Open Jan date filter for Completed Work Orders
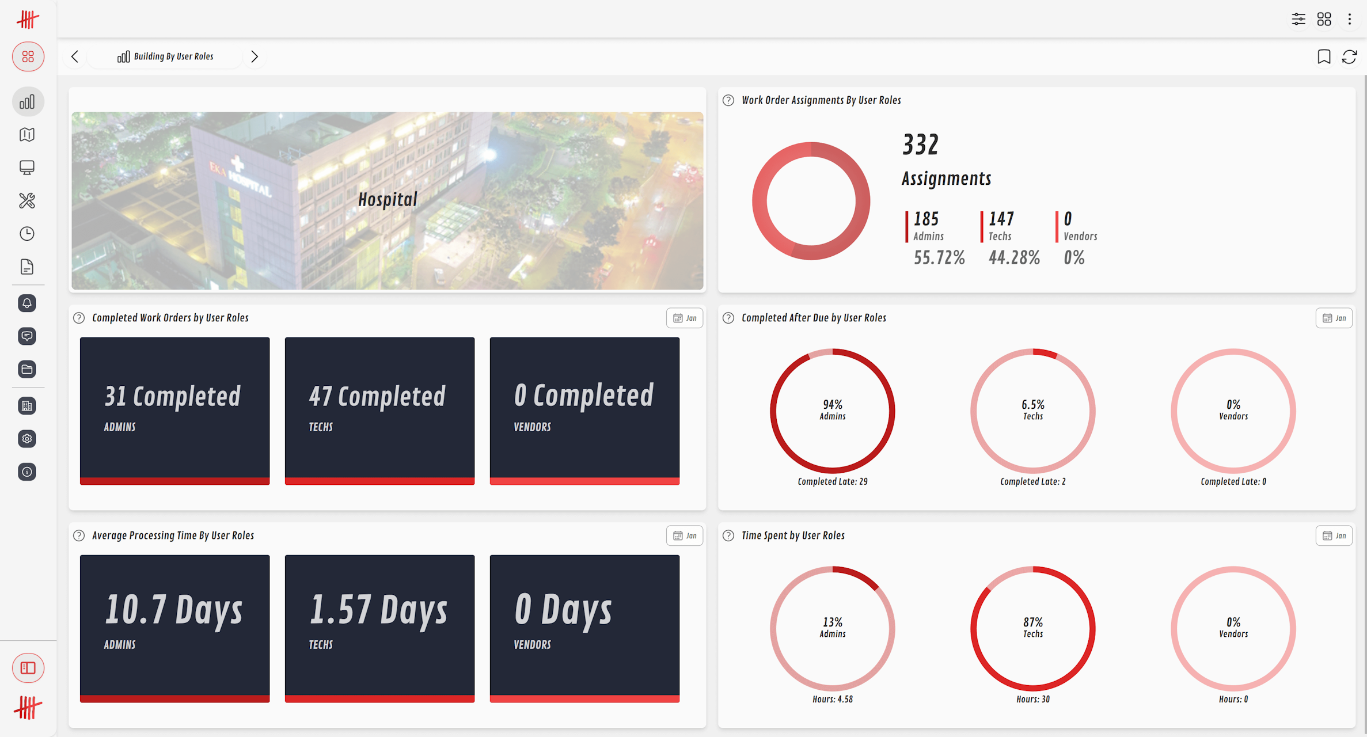1367x737 pixels. (x=685, y=318)
